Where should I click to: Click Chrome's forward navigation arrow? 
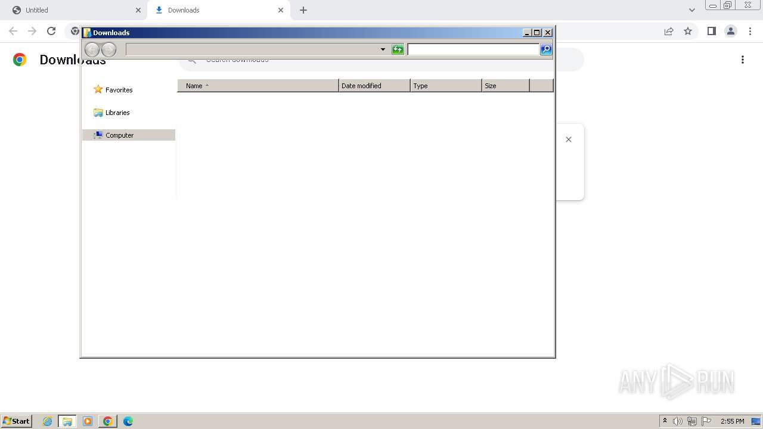pyautogui.click(x=32, y=31)
